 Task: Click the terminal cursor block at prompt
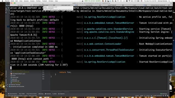[11, 68]
